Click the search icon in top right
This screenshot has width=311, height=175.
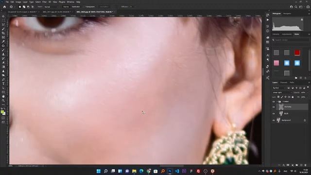296,7
